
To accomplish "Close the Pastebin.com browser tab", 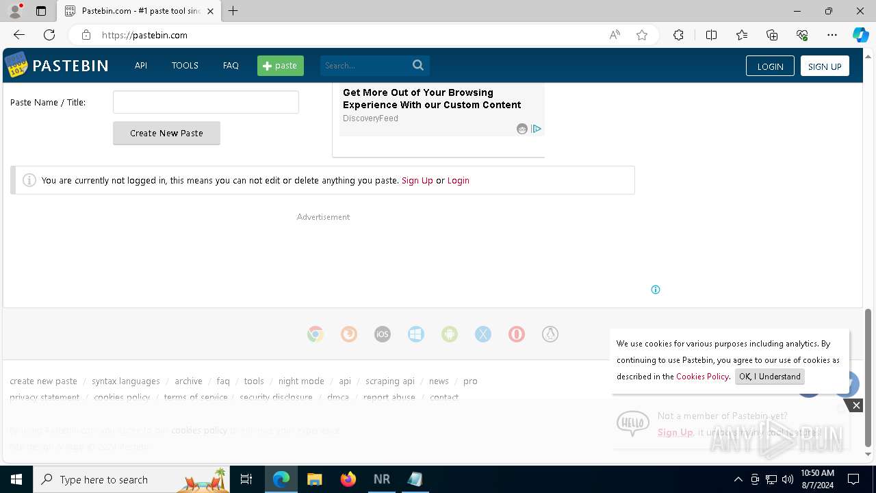I will point(210,11).
